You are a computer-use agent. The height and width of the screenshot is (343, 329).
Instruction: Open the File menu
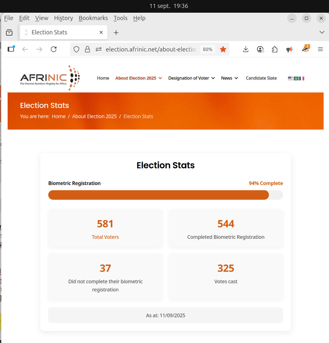click(9, 18)
